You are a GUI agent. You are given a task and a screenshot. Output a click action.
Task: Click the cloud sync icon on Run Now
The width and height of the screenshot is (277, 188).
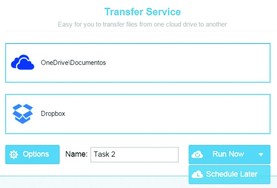[x=197, y=154]
